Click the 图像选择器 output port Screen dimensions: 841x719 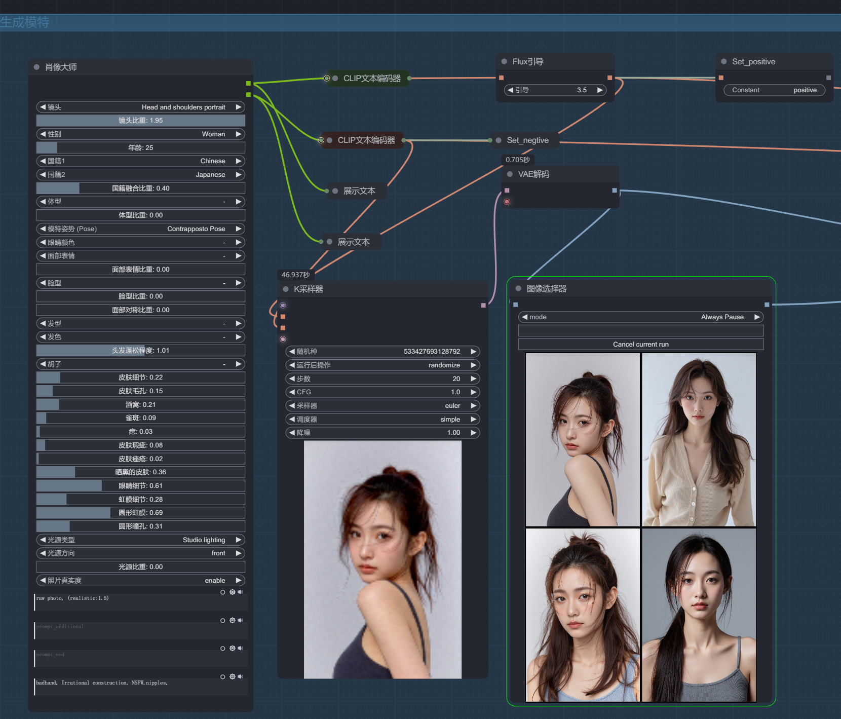767,305
